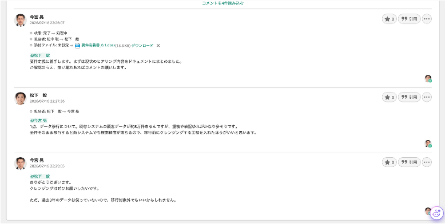Screen dimensions: 445x224
Task: Open the 要件定義書_0.1.docx attachment link
Action: [98, 45]
